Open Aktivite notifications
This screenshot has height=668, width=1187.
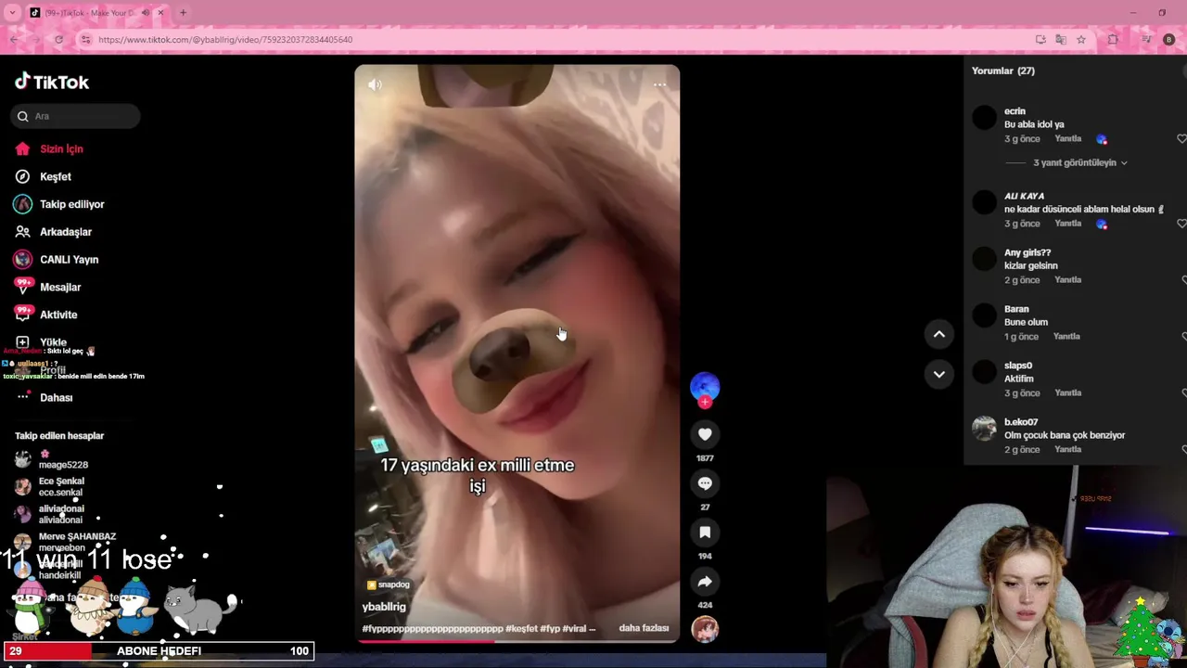[x=58, y=315]
